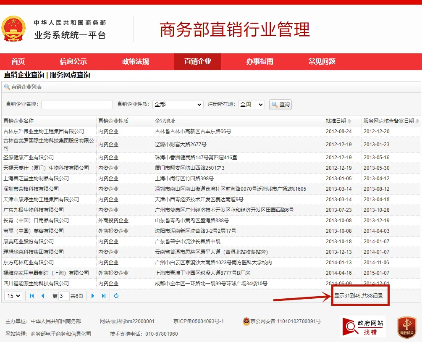Click 技术支持电话 010-67801960 text
422x342 pixels.
[x=144, y=334]
